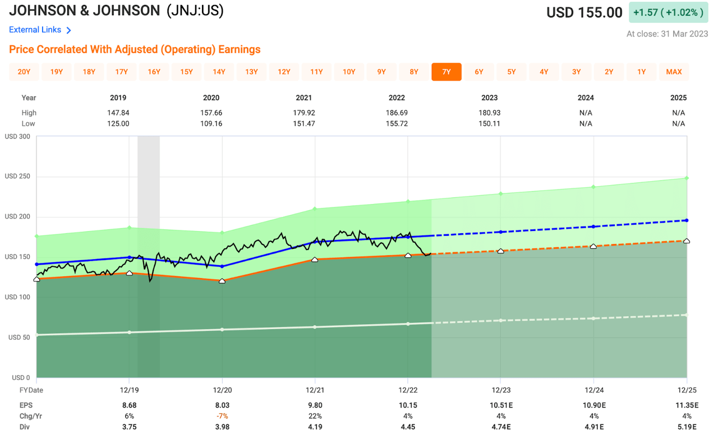
Task: Open the External Links link
Action: 35,30
